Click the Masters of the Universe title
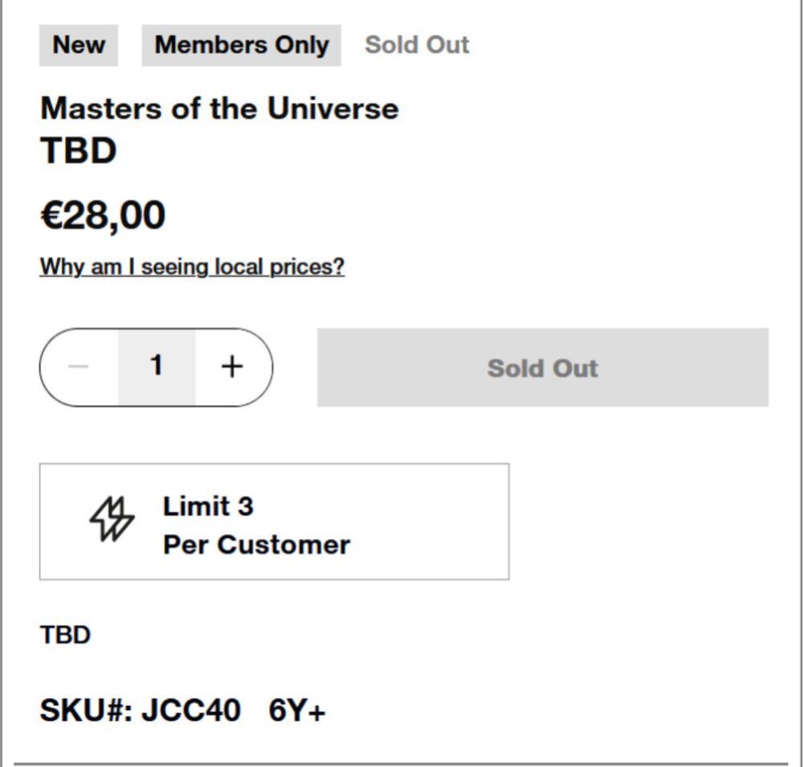The width and height of the screenshot is (803, 767). click(x=219, y=108)
